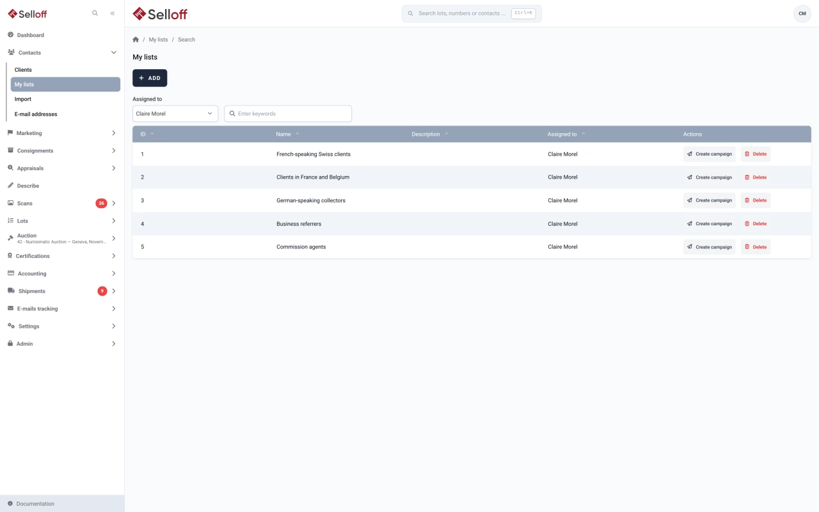Expand the Certifications section

pos(62,256)
